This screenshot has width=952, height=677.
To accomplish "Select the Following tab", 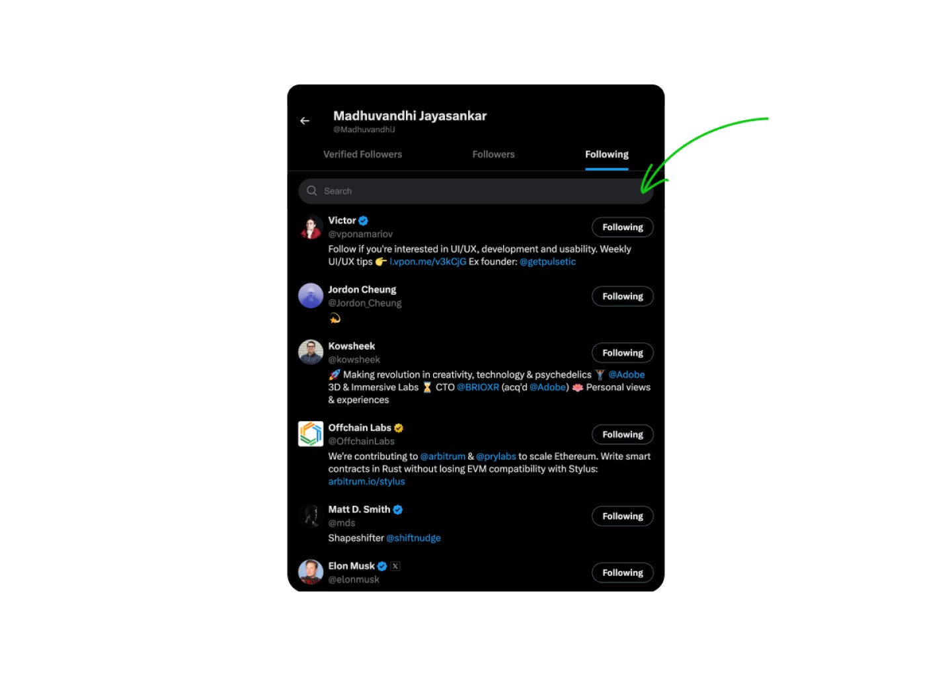I will [x=607, y=154].
